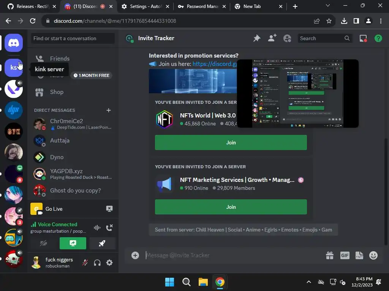The image size is (389, 291).
Task: Open Chr0meiCe2 direct message
Action: click(x=73, y=124)
